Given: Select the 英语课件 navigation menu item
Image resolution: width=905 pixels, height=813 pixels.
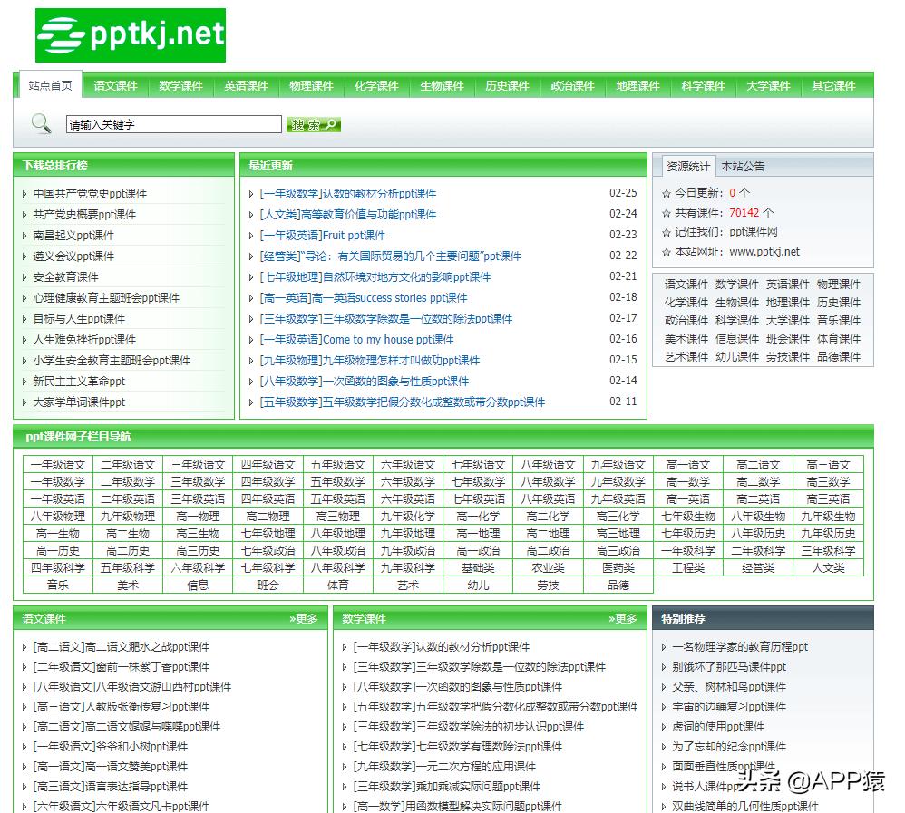Looking at the screenshot, I should point(246,86).
